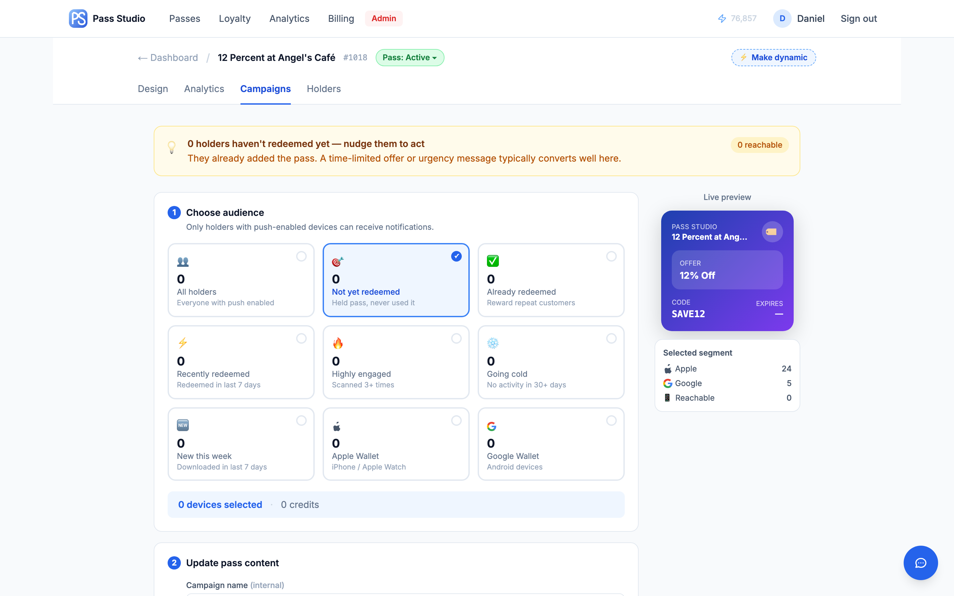Open the Daniel avatar badge
This screenshot has height=596, width=954.
click(x=782, y=19)
